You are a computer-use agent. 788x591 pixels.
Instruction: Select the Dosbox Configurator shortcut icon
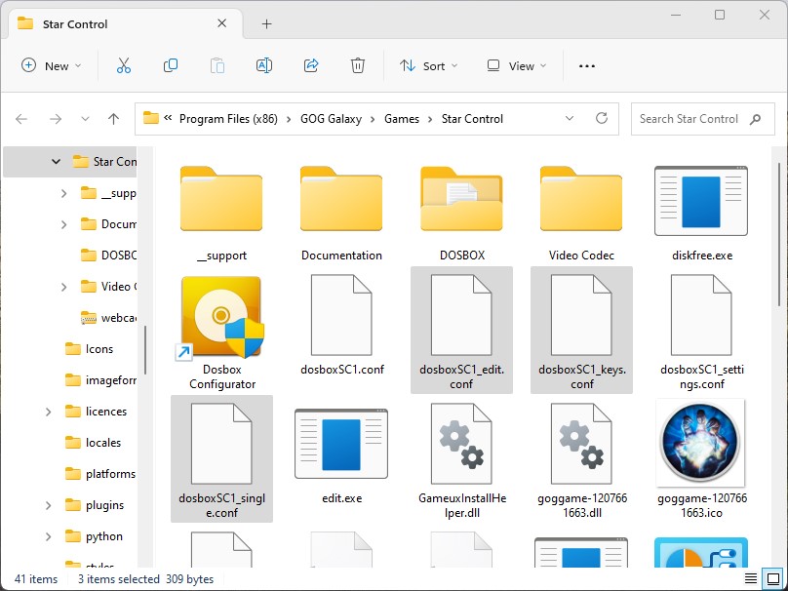(x=221, y=318)
